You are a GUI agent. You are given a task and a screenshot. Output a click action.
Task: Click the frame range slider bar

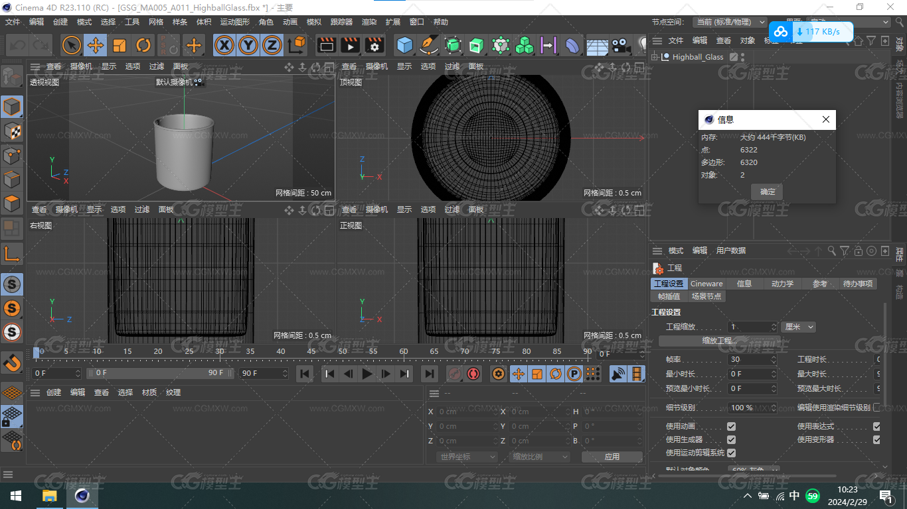(161, 373)
